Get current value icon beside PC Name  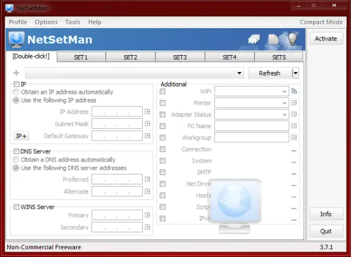coord(294,126)
